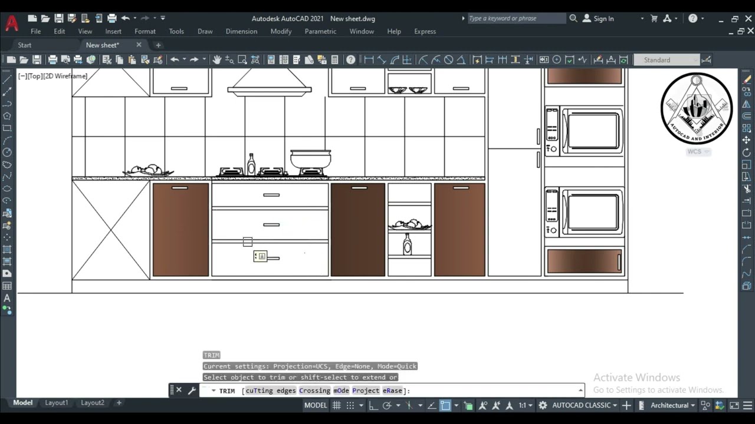Toggle Polar tracking in status bar

[387, 405]
